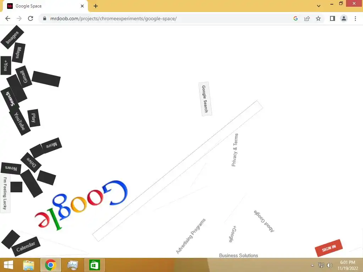Open Chrome's three-dot menu
The height and width of the screenshot is (272, 363).
coord(355,18)
